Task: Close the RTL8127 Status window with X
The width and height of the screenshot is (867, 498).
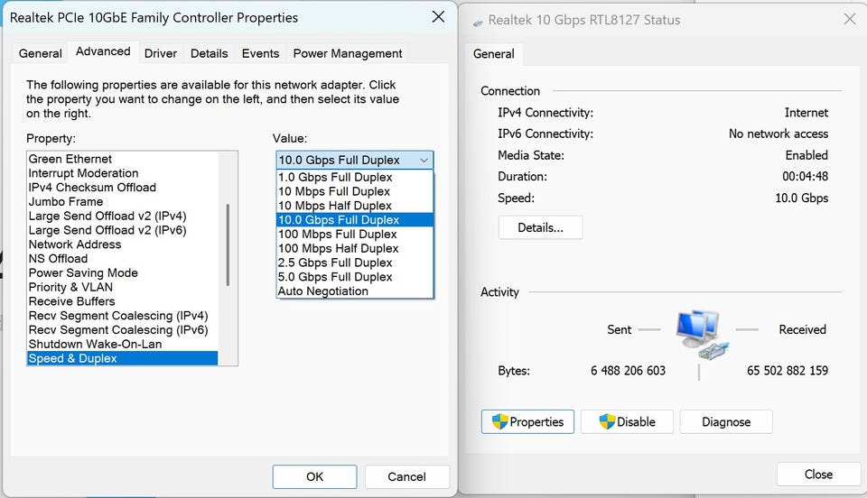Action: pos(850,19)
